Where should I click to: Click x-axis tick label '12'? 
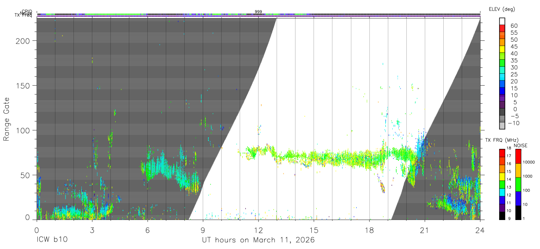(258, 230)
